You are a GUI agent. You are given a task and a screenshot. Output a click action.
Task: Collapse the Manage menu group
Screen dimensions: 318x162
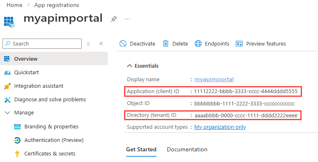[7, 113]
